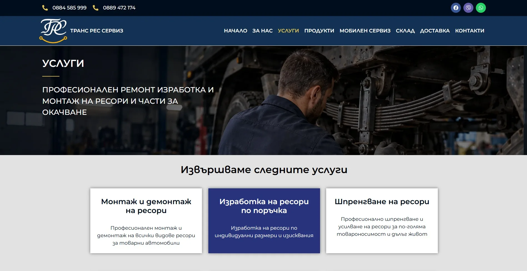The height and width of the screenshot is (271, 527).
Task: Click the ПРОФЕСИОНАЛЕН РЕМОНТ ИЗРАБОТКА subtitle text
Action: [x=128, y=101]
